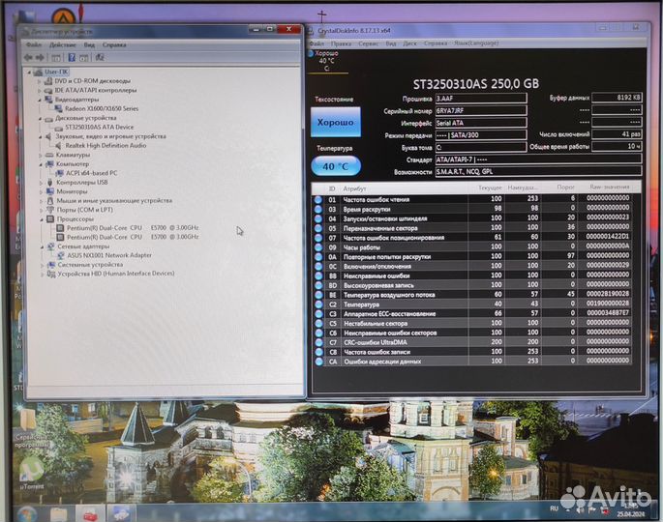Collapse the Процессоры node
This screenshot has height=522, width=663.
coord(42,219)
